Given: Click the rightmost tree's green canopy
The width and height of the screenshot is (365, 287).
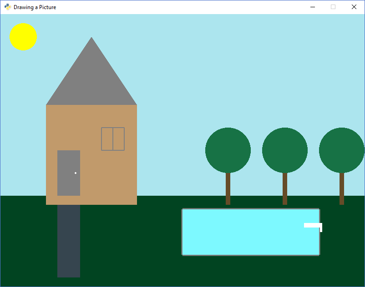Looking at the screenshot, I should click(x=341, y=150).
